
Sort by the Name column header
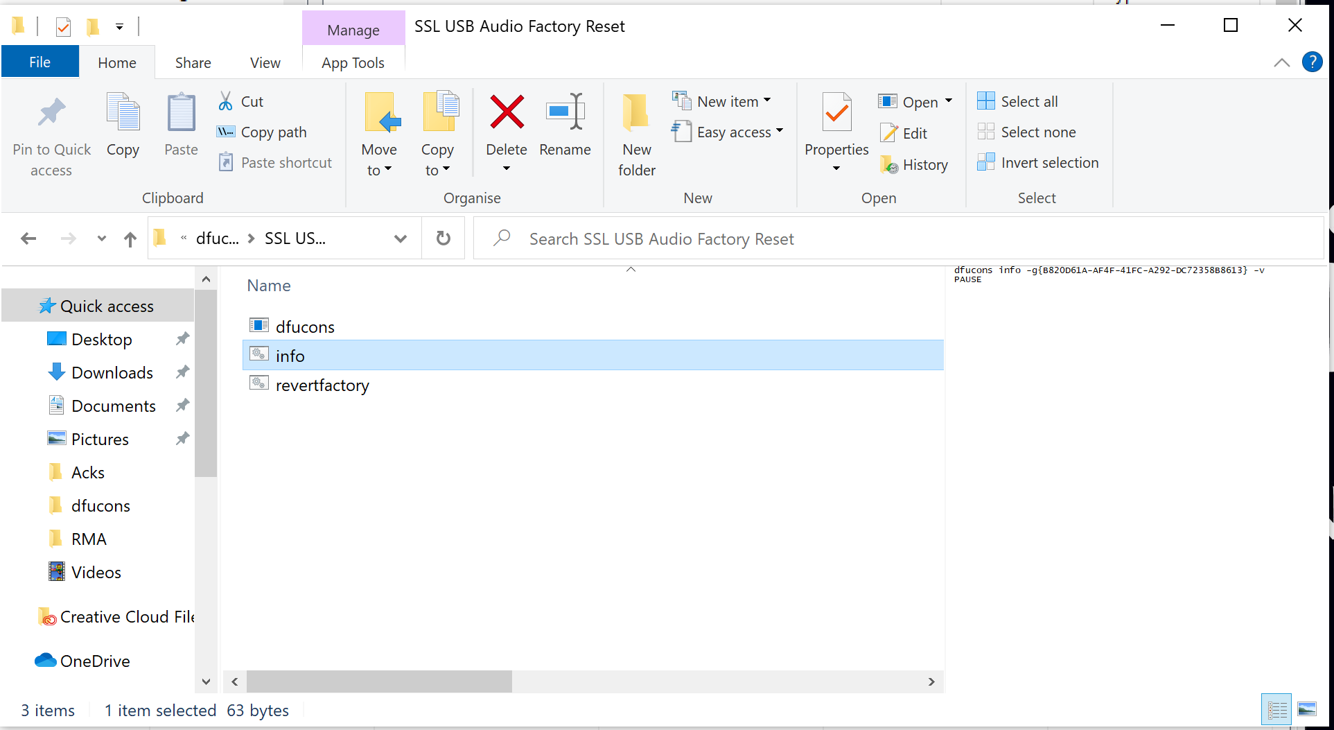[x=269, y=286]
